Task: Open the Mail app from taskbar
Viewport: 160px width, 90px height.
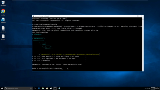Action: [x=51, y=88]
